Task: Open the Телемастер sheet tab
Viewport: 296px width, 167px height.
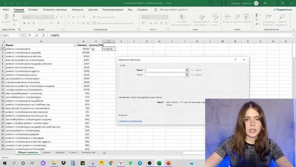Action: (x=88, y=153)
